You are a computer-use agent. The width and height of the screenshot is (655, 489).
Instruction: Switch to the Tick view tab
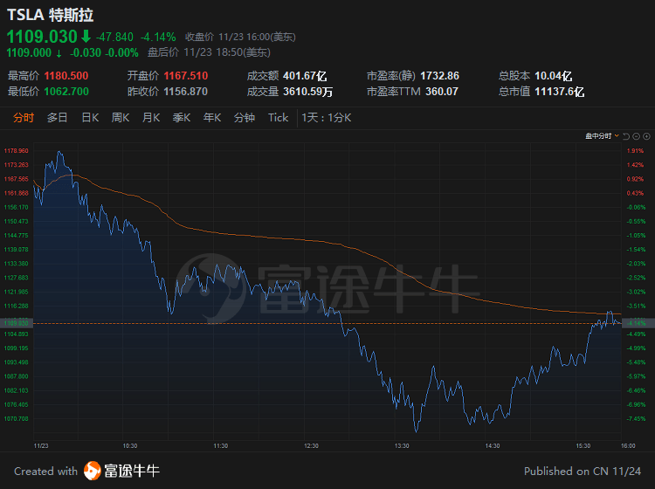(x=278, y=118)
